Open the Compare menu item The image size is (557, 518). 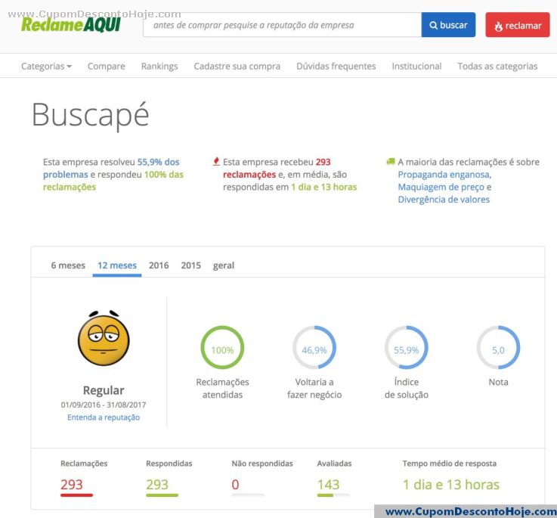pos(107,66)
